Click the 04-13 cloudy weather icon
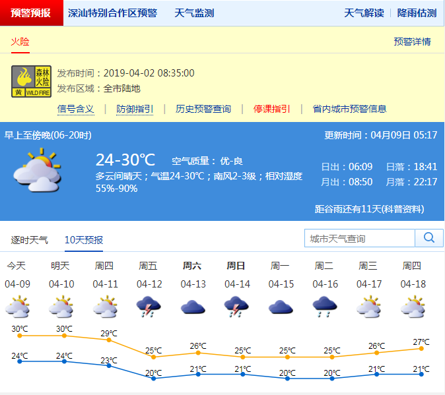 [193, 307]
